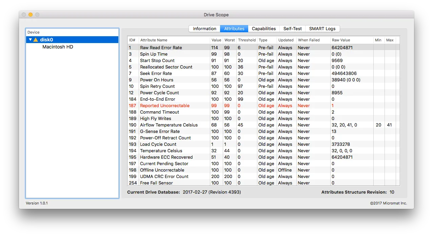
Task: Open the Self-Test tab
Action: click(x=292, y=28)
